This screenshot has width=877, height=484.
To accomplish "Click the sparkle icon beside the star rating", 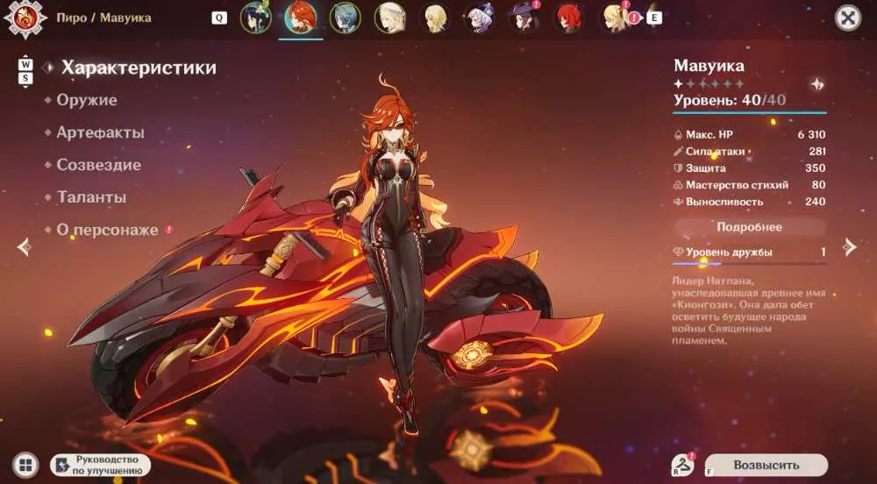I will (x=817, y=84).
